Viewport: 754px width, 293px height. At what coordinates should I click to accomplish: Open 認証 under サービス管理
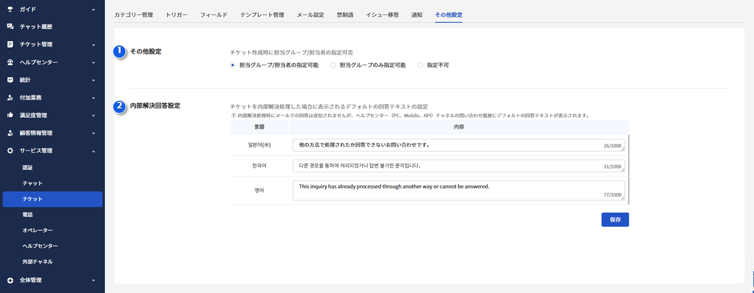pos(28,168)
